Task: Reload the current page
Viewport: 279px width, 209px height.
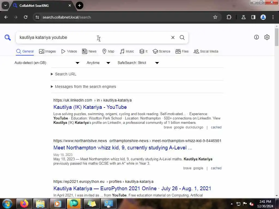Action: (26, 17)
